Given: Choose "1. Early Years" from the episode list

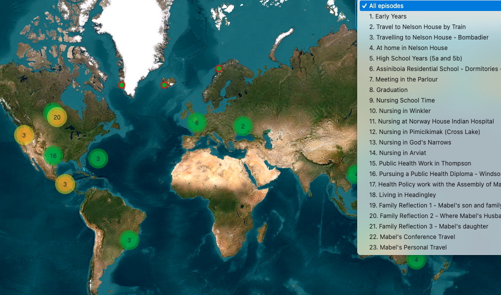Looking at the screenshot, I should coord(388,16).
